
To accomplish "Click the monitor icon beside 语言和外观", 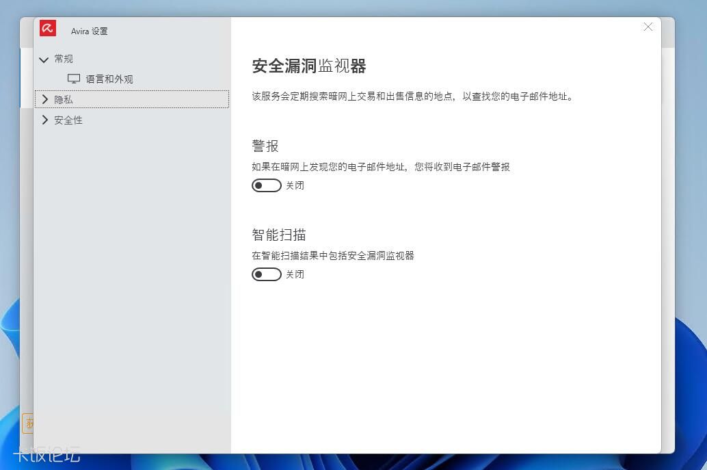I will (73, 78).
